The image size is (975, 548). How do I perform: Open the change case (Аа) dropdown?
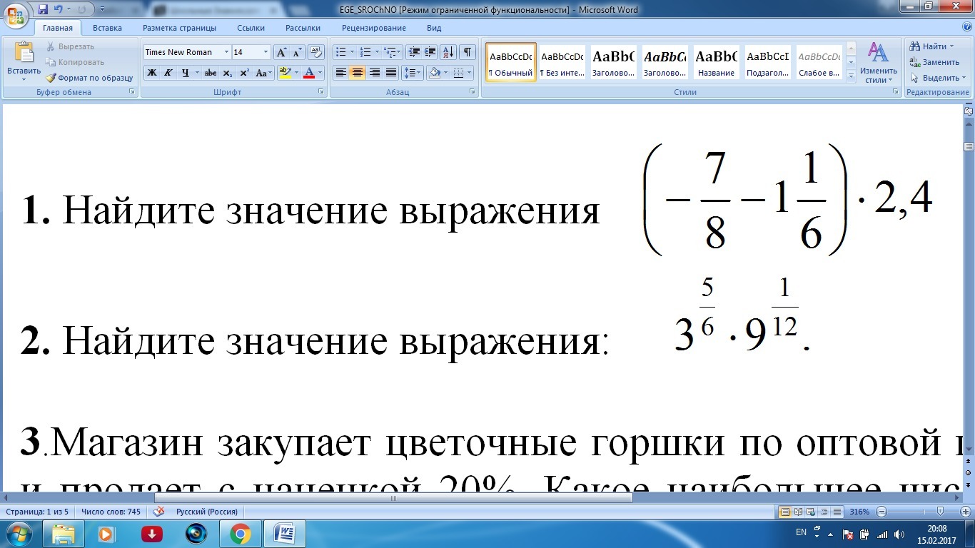[264, 73]
